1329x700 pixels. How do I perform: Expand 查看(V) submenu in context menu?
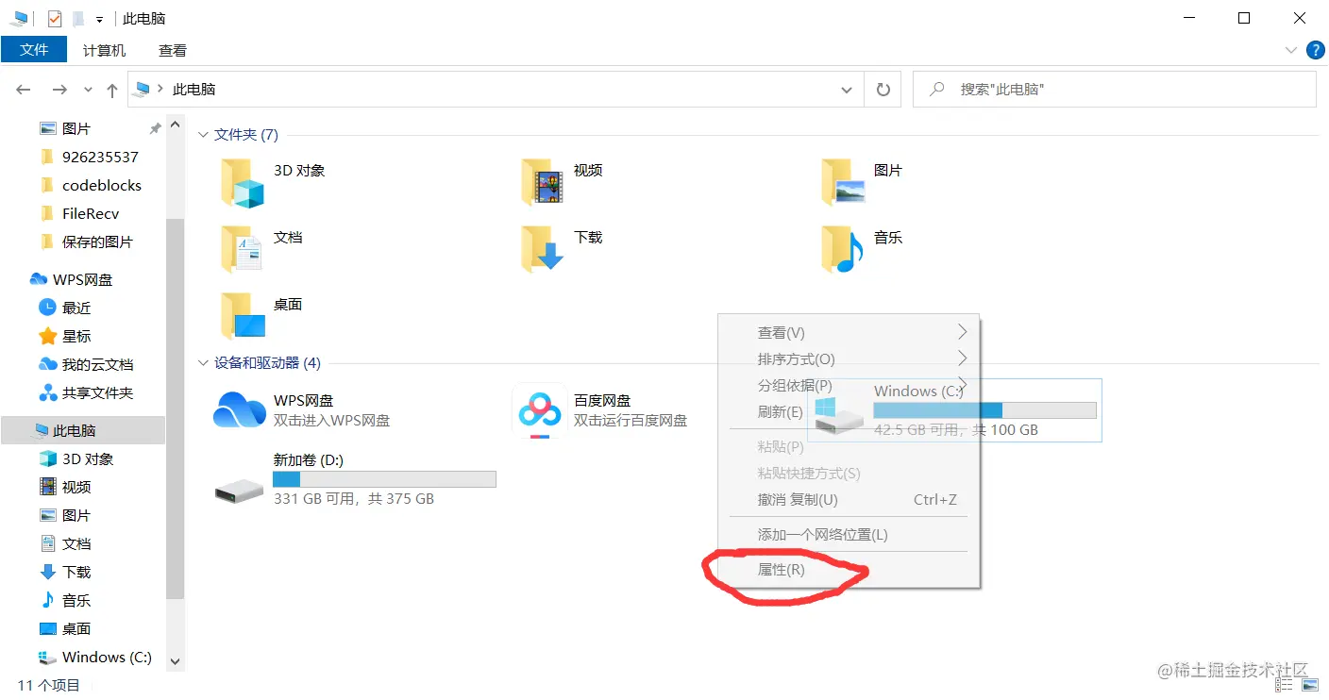pyautogui.click(x=849, y=332)
